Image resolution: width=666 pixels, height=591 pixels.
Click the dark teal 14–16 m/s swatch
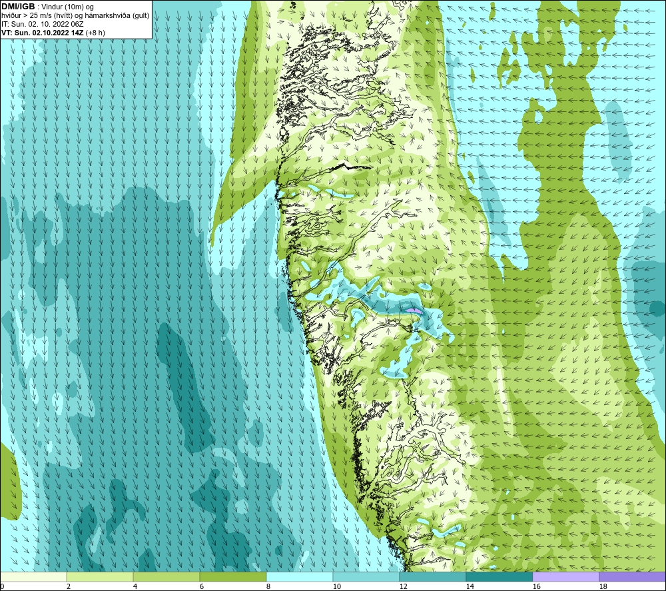tap(499, 576)
